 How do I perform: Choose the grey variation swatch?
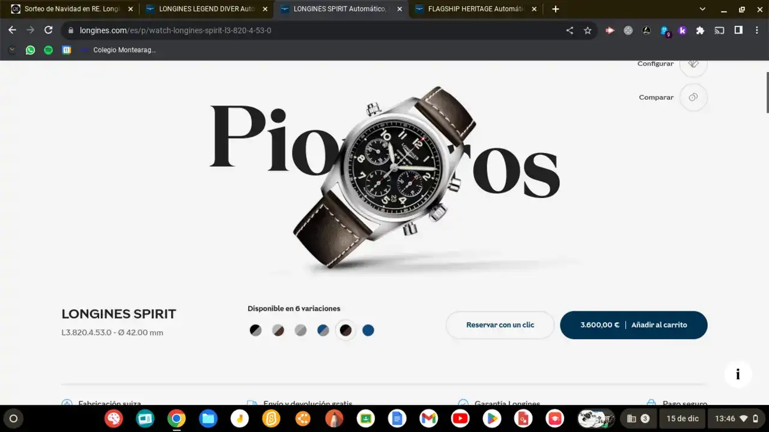[300, 331]
